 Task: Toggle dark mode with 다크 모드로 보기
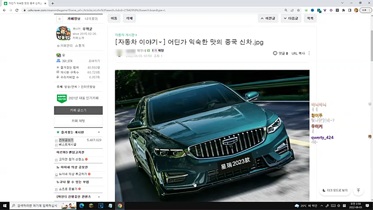click(x=335, y=190)
